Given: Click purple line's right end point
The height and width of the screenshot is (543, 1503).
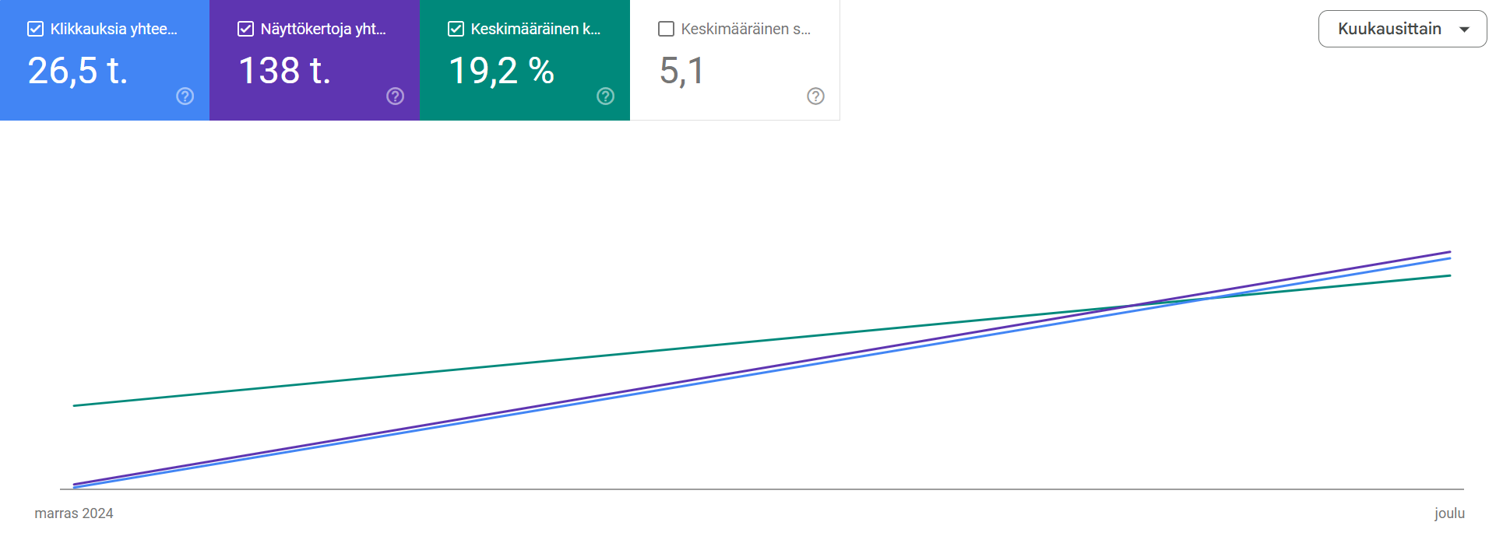Looking at the screenshot, I should click(x=1449, y=252).
